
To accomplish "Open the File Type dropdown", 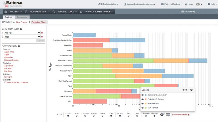I will (x=22, y=33).
